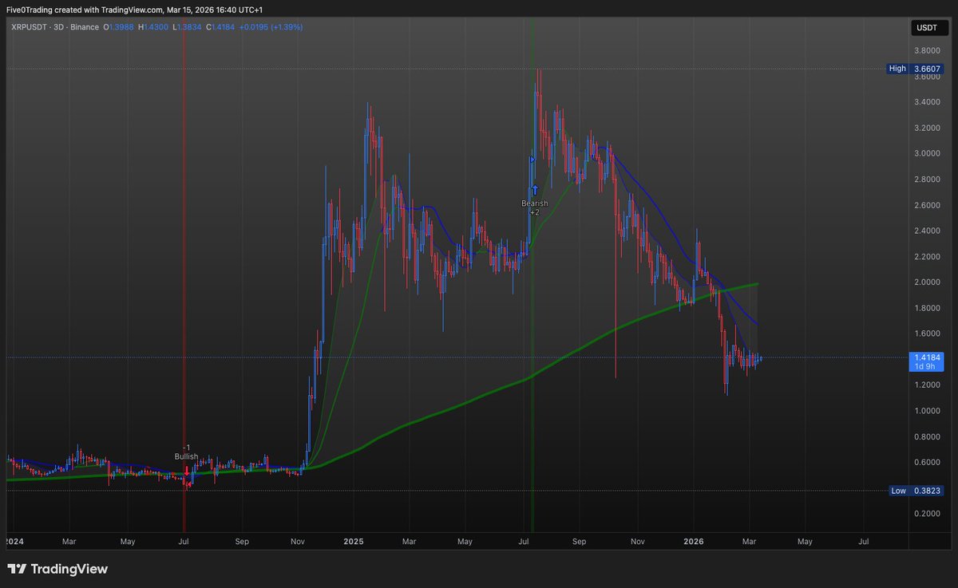Click the open value 1.3988 in legend
Viewport: 958px width, 588px height.
point(122,27)
